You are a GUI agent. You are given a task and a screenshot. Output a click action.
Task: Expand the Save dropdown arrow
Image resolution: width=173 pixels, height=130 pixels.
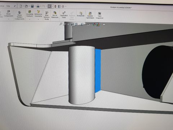(x=35, y=6)
